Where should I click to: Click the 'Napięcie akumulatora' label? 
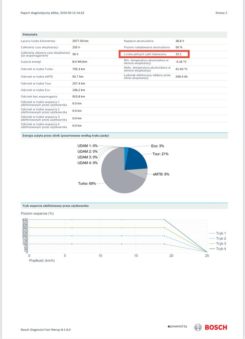(139, 41)
